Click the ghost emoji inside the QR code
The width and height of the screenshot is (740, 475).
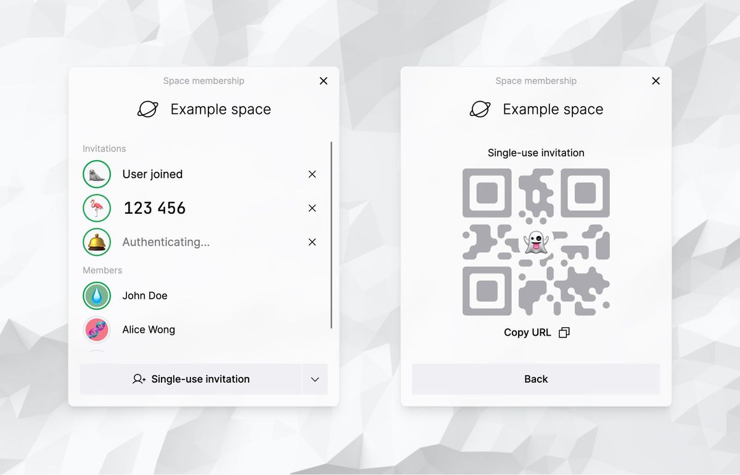[536, 243]
